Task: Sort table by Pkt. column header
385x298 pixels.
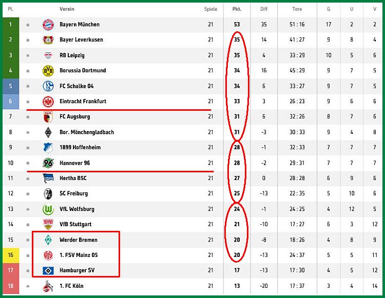Action: click(237, 9)
